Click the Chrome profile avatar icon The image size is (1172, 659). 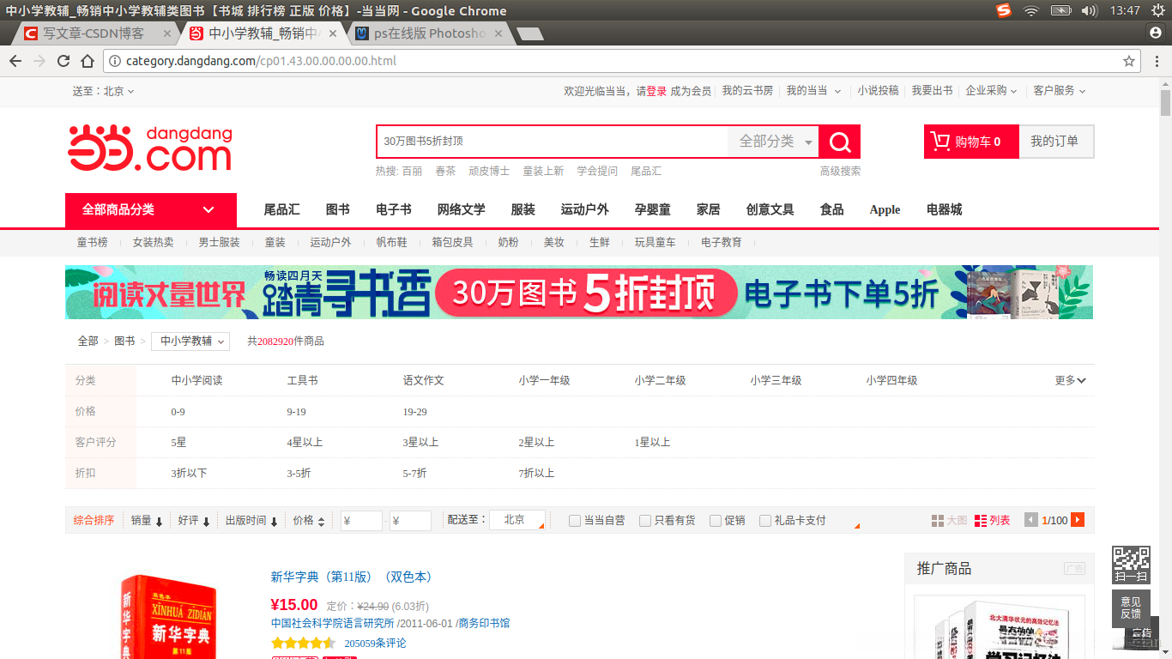(1155, 33)
